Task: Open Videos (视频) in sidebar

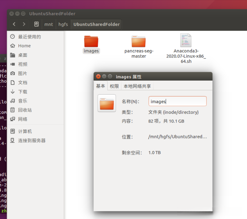Action: [x=35, y=64]
